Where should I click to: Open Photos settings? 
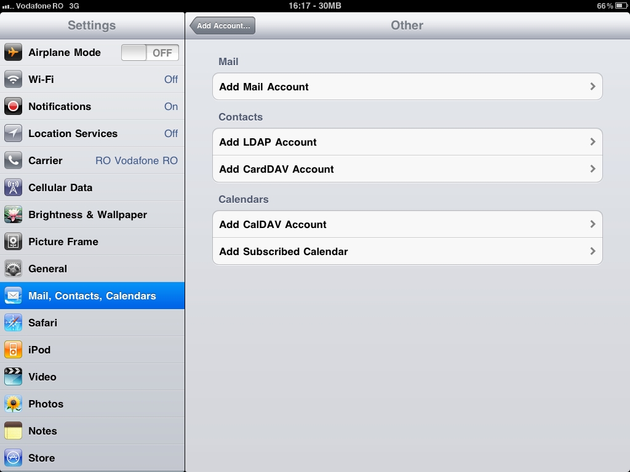click(92, 404)
